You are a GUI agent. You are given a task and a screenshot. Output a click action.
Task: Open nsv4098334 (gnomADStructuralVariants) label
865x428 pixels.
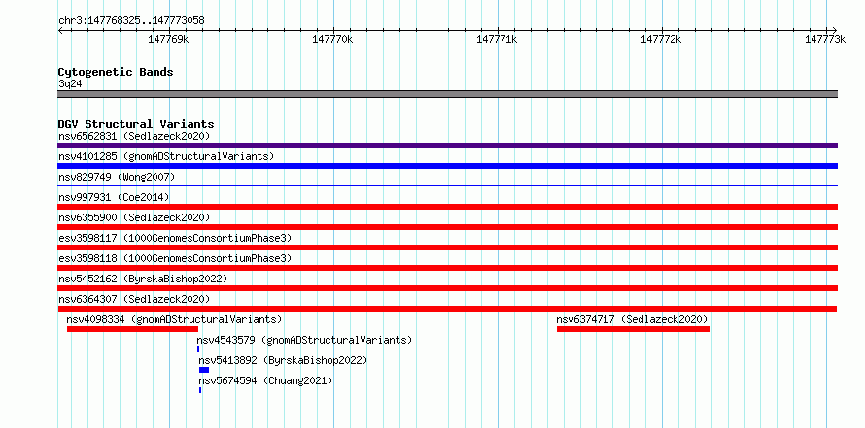click(x=174, y=319)
